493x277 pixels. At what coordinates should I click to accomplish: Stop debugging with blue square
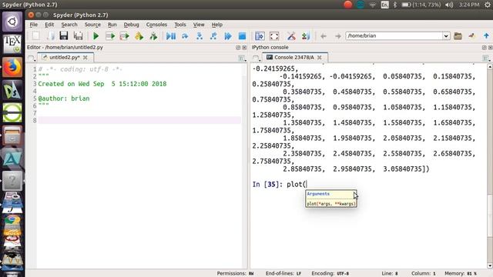[242, 36]
